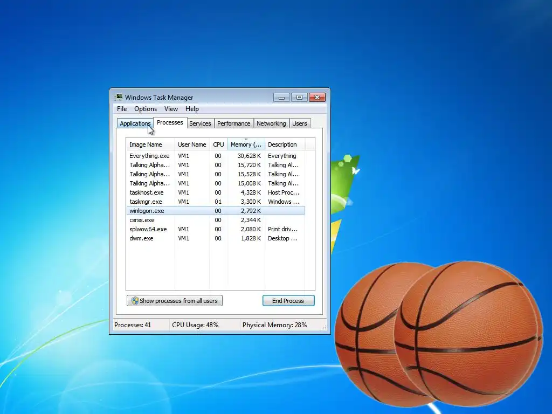Open the File menu
552x414 pixels.
click(122, 109)
